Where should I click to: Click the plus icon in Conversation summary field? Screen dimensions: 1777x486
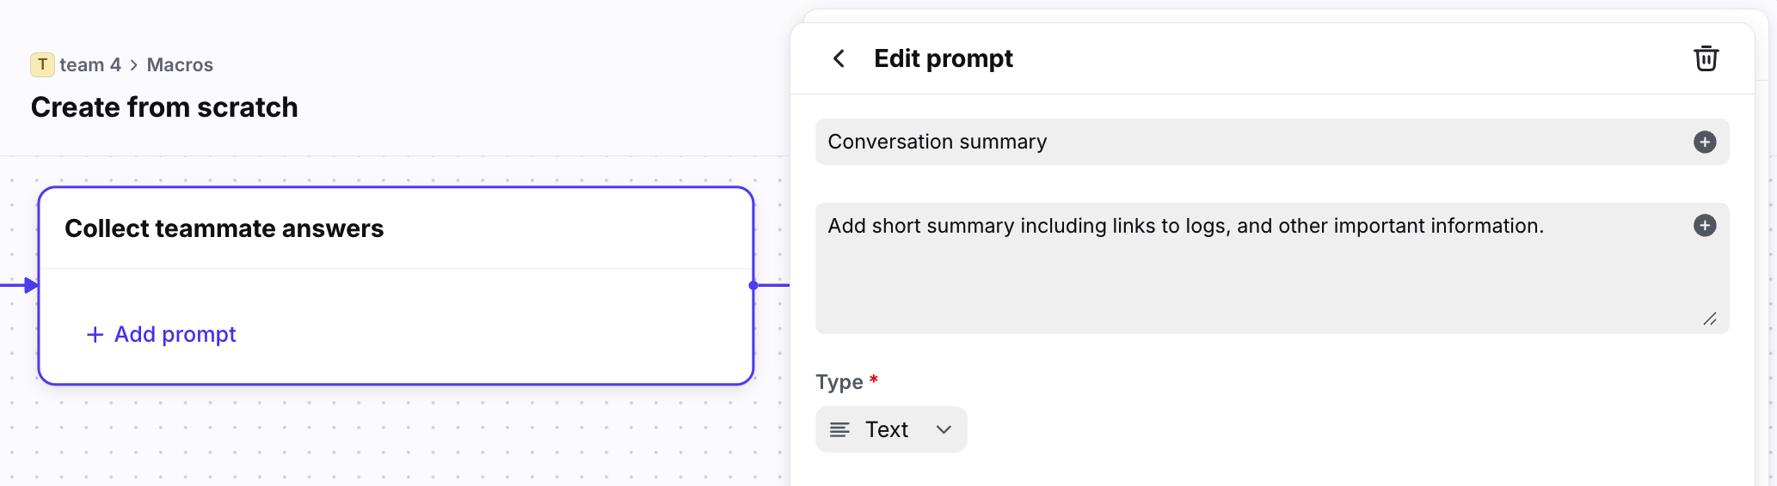(x=1704, y=142)
